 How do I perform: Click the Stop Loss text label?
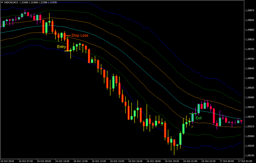click(80, 35)
